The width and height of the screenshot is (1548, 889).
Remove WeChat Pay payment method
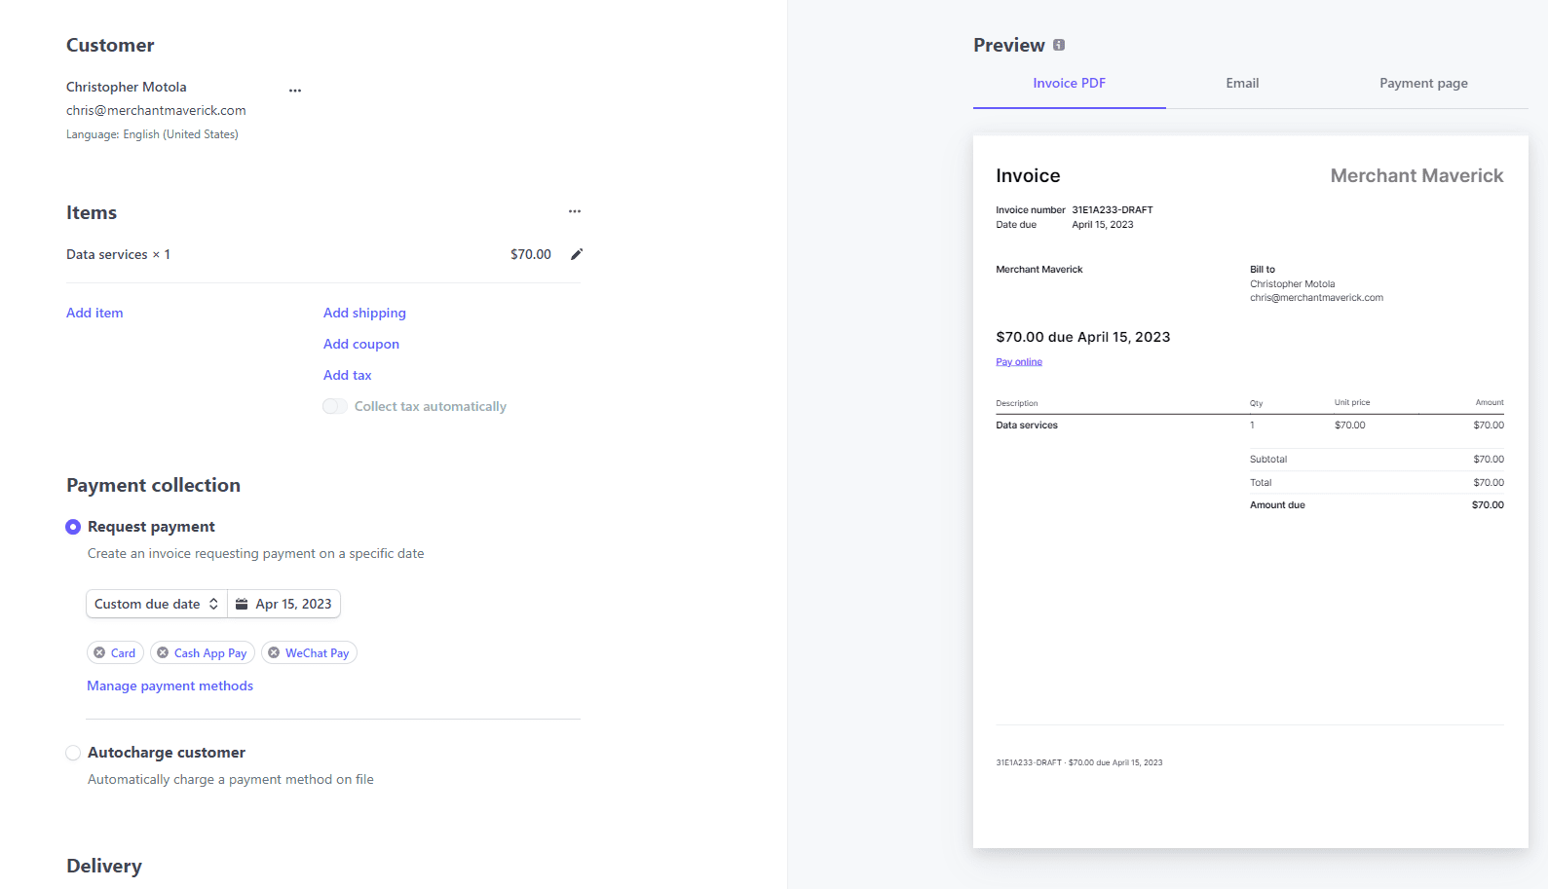coord(276,652)
